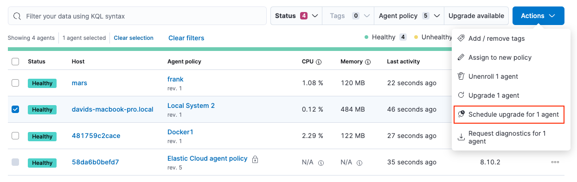
Task: Click the pencil icon beside Assign to new policy
Action: [x=461, y=57]
